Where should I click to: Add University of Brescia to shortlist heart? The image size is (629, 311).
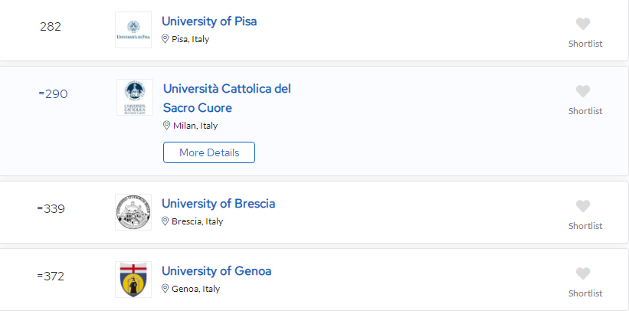click(583, 206)
